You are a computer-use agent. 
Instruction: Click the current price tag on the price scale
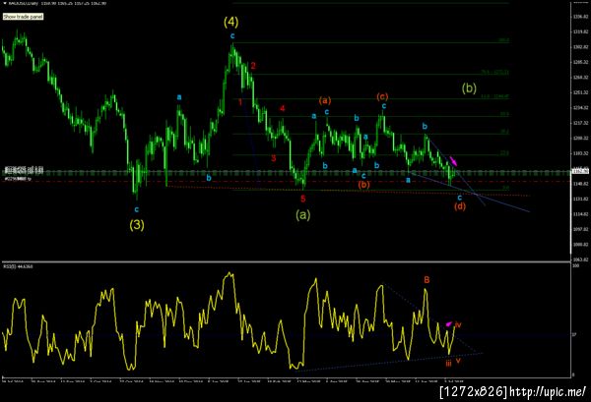coord(580,171)
